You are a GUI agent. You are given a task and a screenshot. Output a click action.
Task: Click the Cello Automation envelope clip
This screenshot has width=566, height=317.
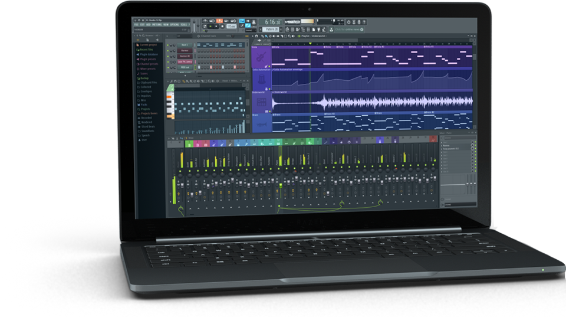coord(372,80)
